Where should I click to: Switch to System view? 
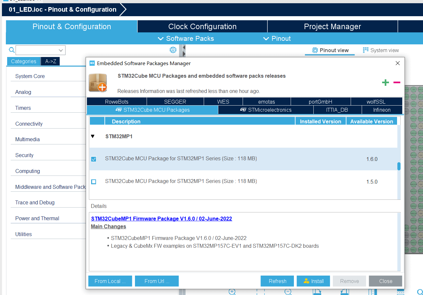click(x=381, y=50)
